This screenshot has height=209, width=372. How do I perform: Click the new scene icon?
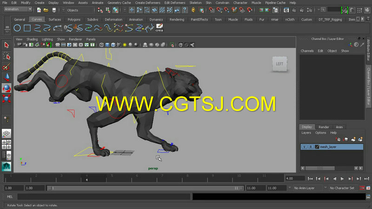coord(39,10)
